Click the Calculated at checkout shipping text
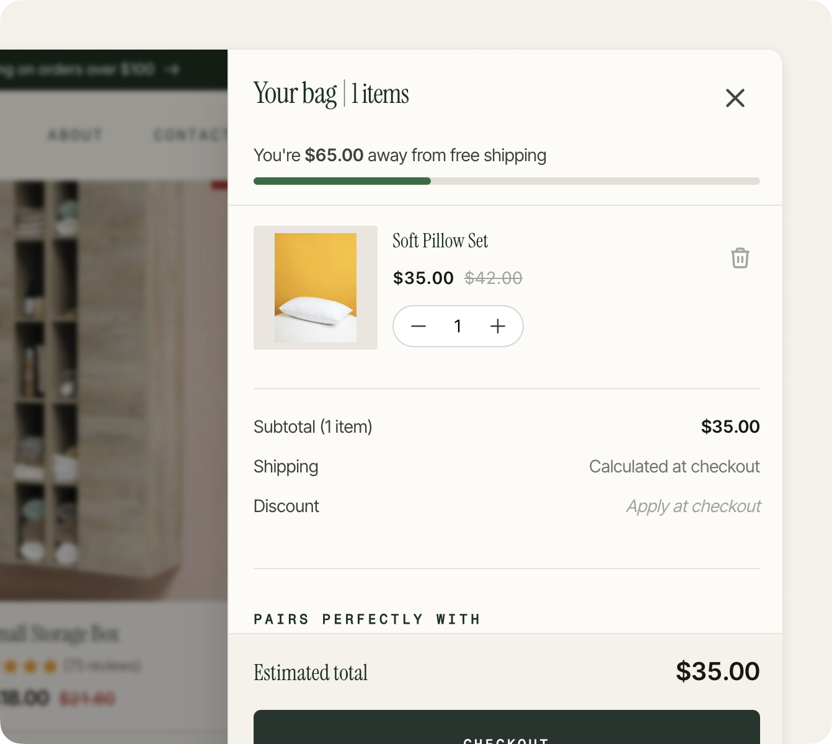The width and height of the screenshot is (832, 744). pyautogui.click(x=675, y=466)
